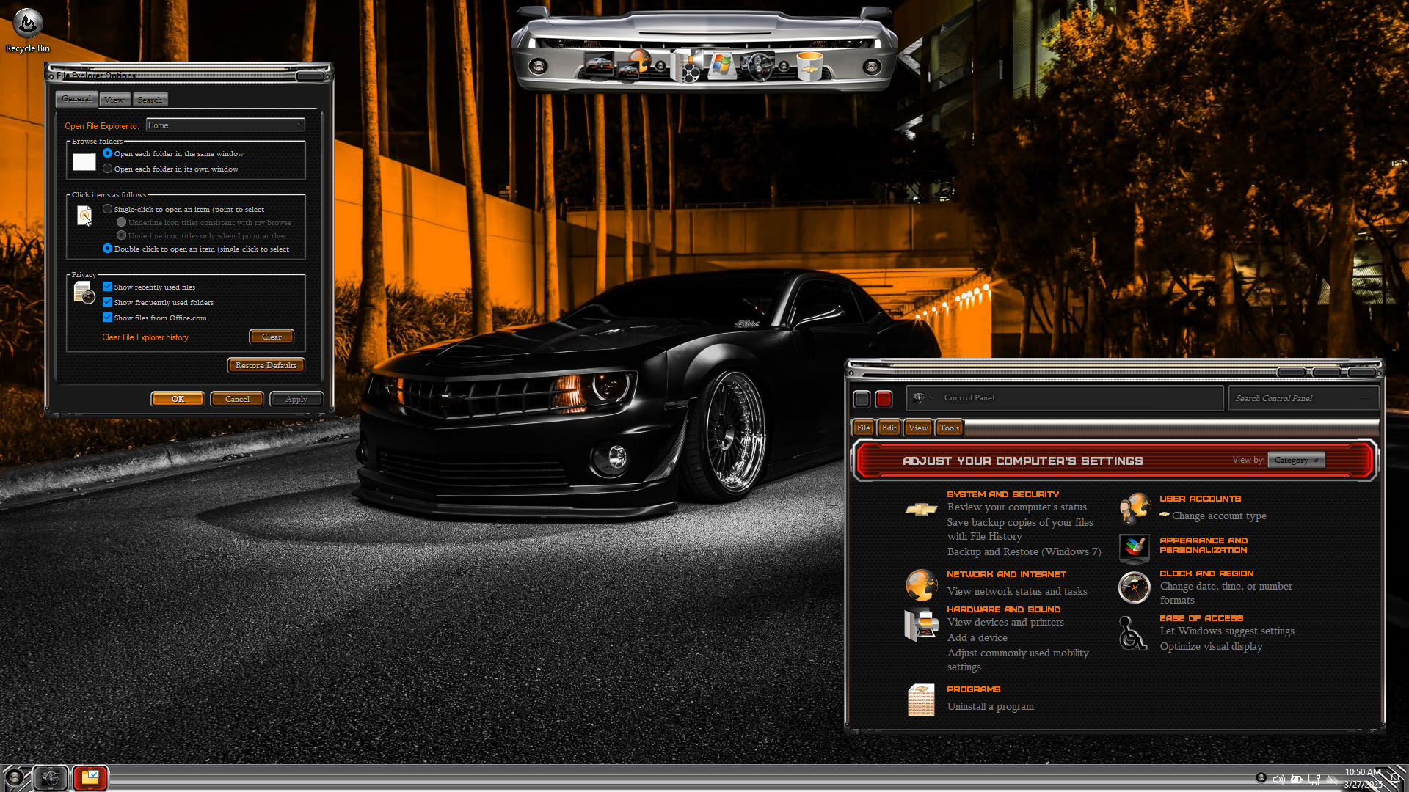Click the Clock and Region clock icon

tap(1134, 588)
